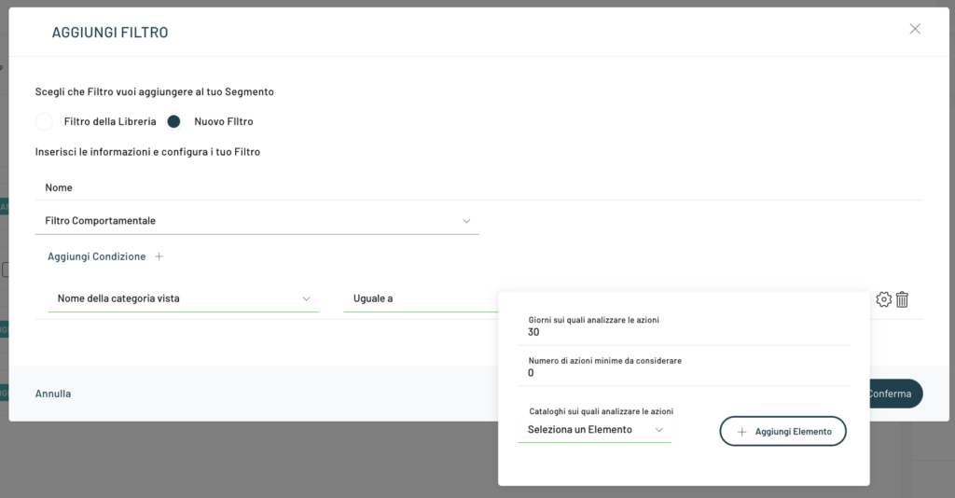Click the plus icon inside Aggiungi Elemento

[742, 432]
